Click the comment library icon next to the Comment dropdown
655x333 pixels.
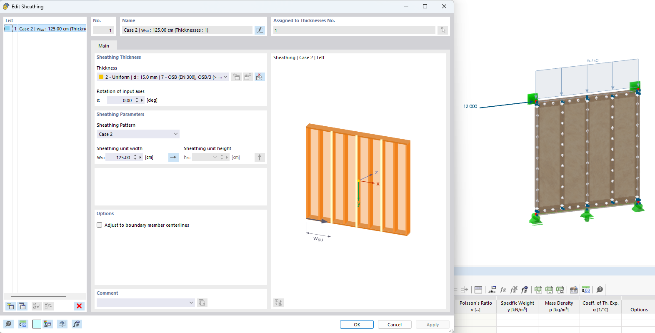pos(202,303)
